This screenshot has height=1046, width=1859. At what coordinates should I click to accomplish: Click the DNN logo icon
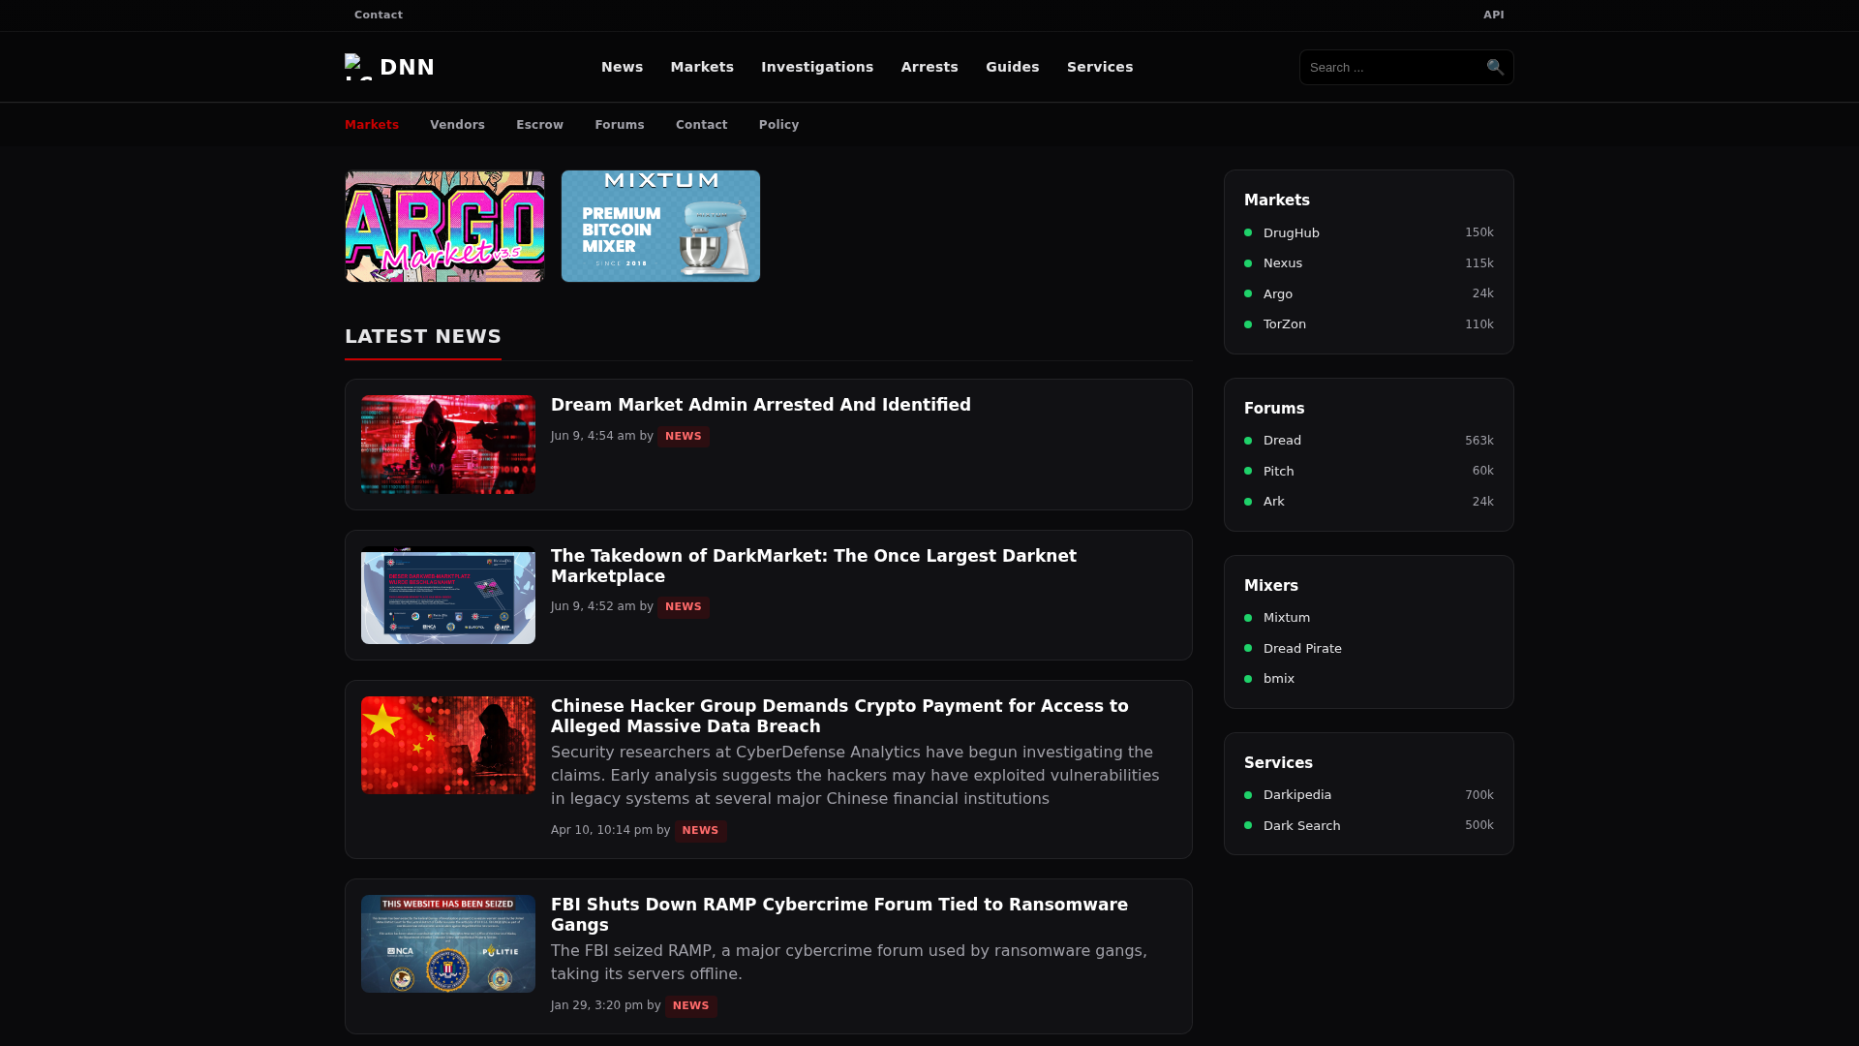(358, 67)
